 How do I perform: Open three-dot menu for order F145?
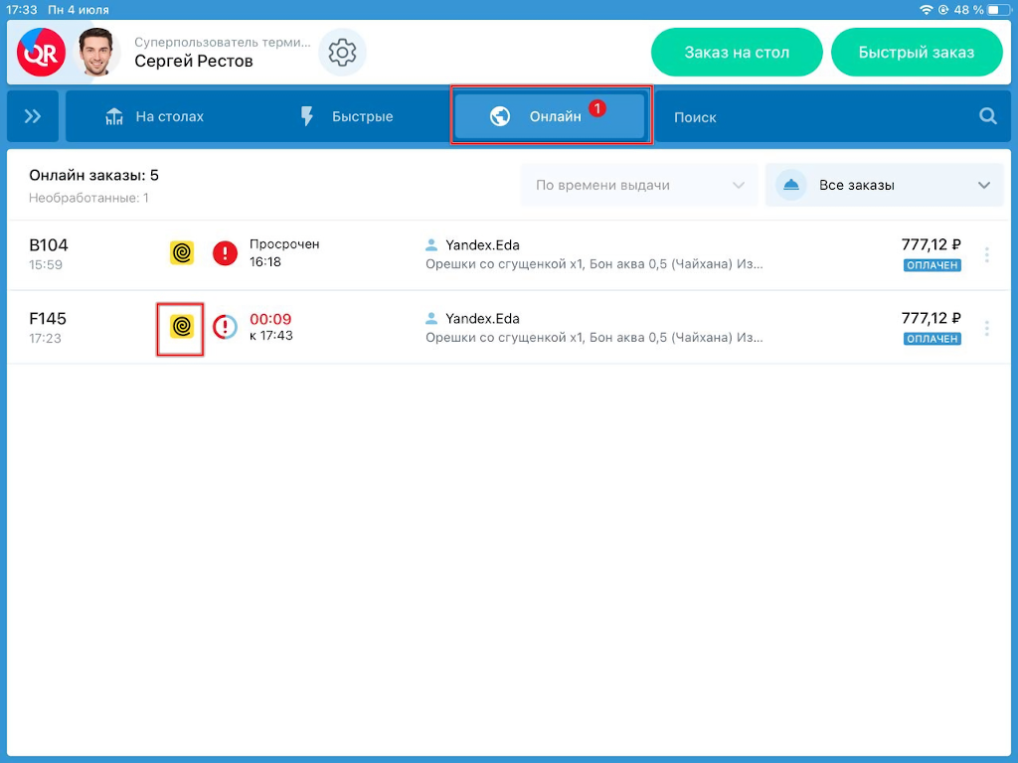pos(987,328)
